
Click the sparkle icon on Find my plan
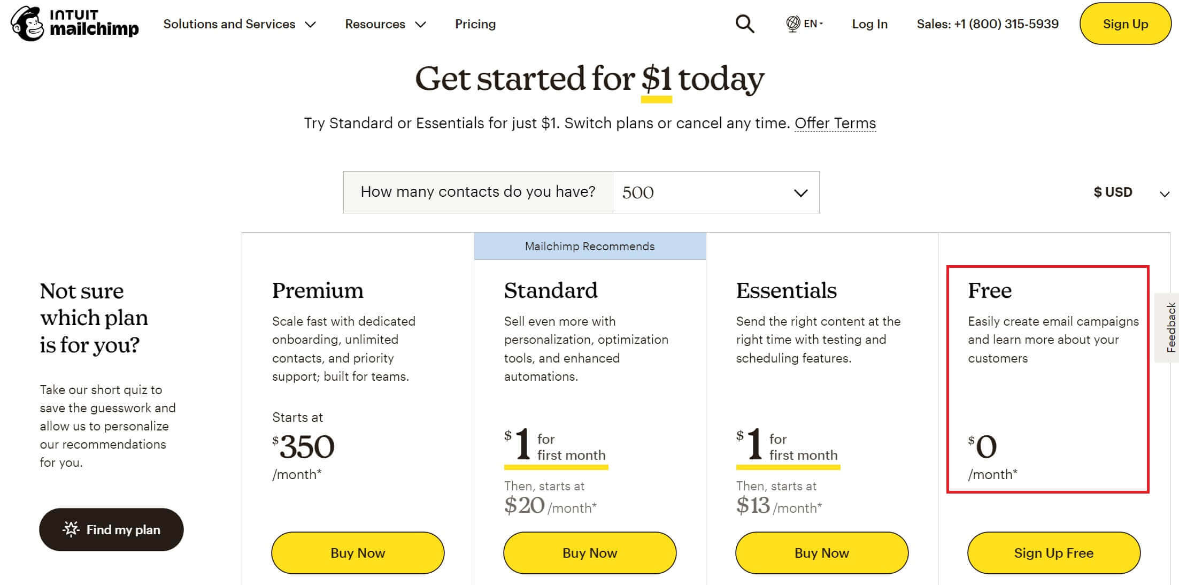pos(71,529)
